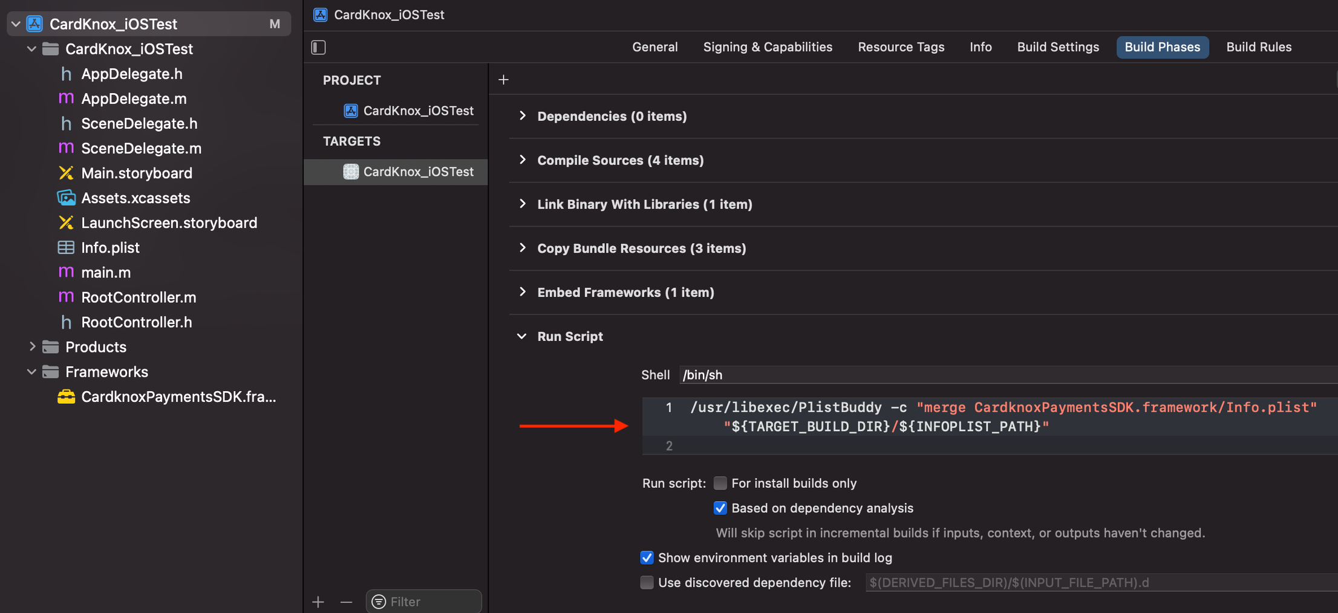Click the remove target minus icon
This screenshot has height=613, width=1338.
pyautogui.click(x=346, y=602)
